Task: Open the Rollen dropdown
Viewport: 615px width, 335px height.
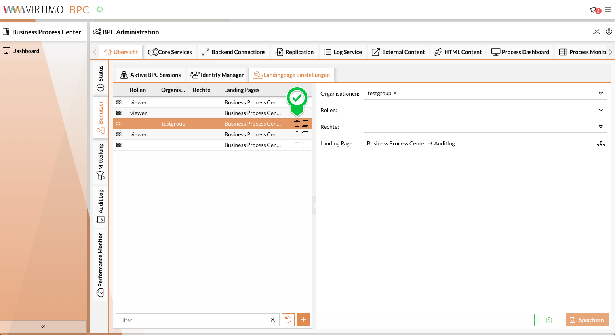Action: (600, 110)
